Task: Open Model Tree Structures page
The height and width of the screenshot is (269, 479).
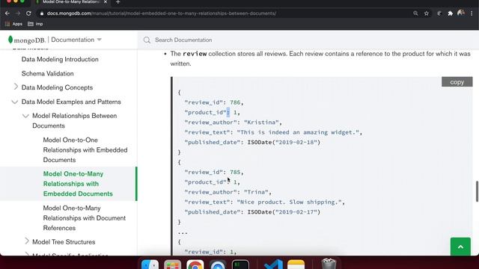Action: 64,242
